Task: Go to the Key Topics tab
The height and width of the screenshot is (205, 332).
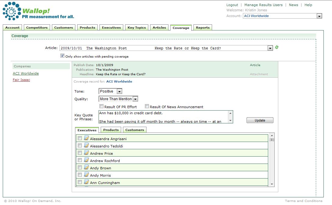Action: pyautogui.click(x=137, y=27)
